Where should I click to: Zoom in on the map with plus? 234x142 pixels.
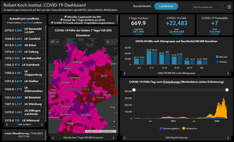click(114, 121)
